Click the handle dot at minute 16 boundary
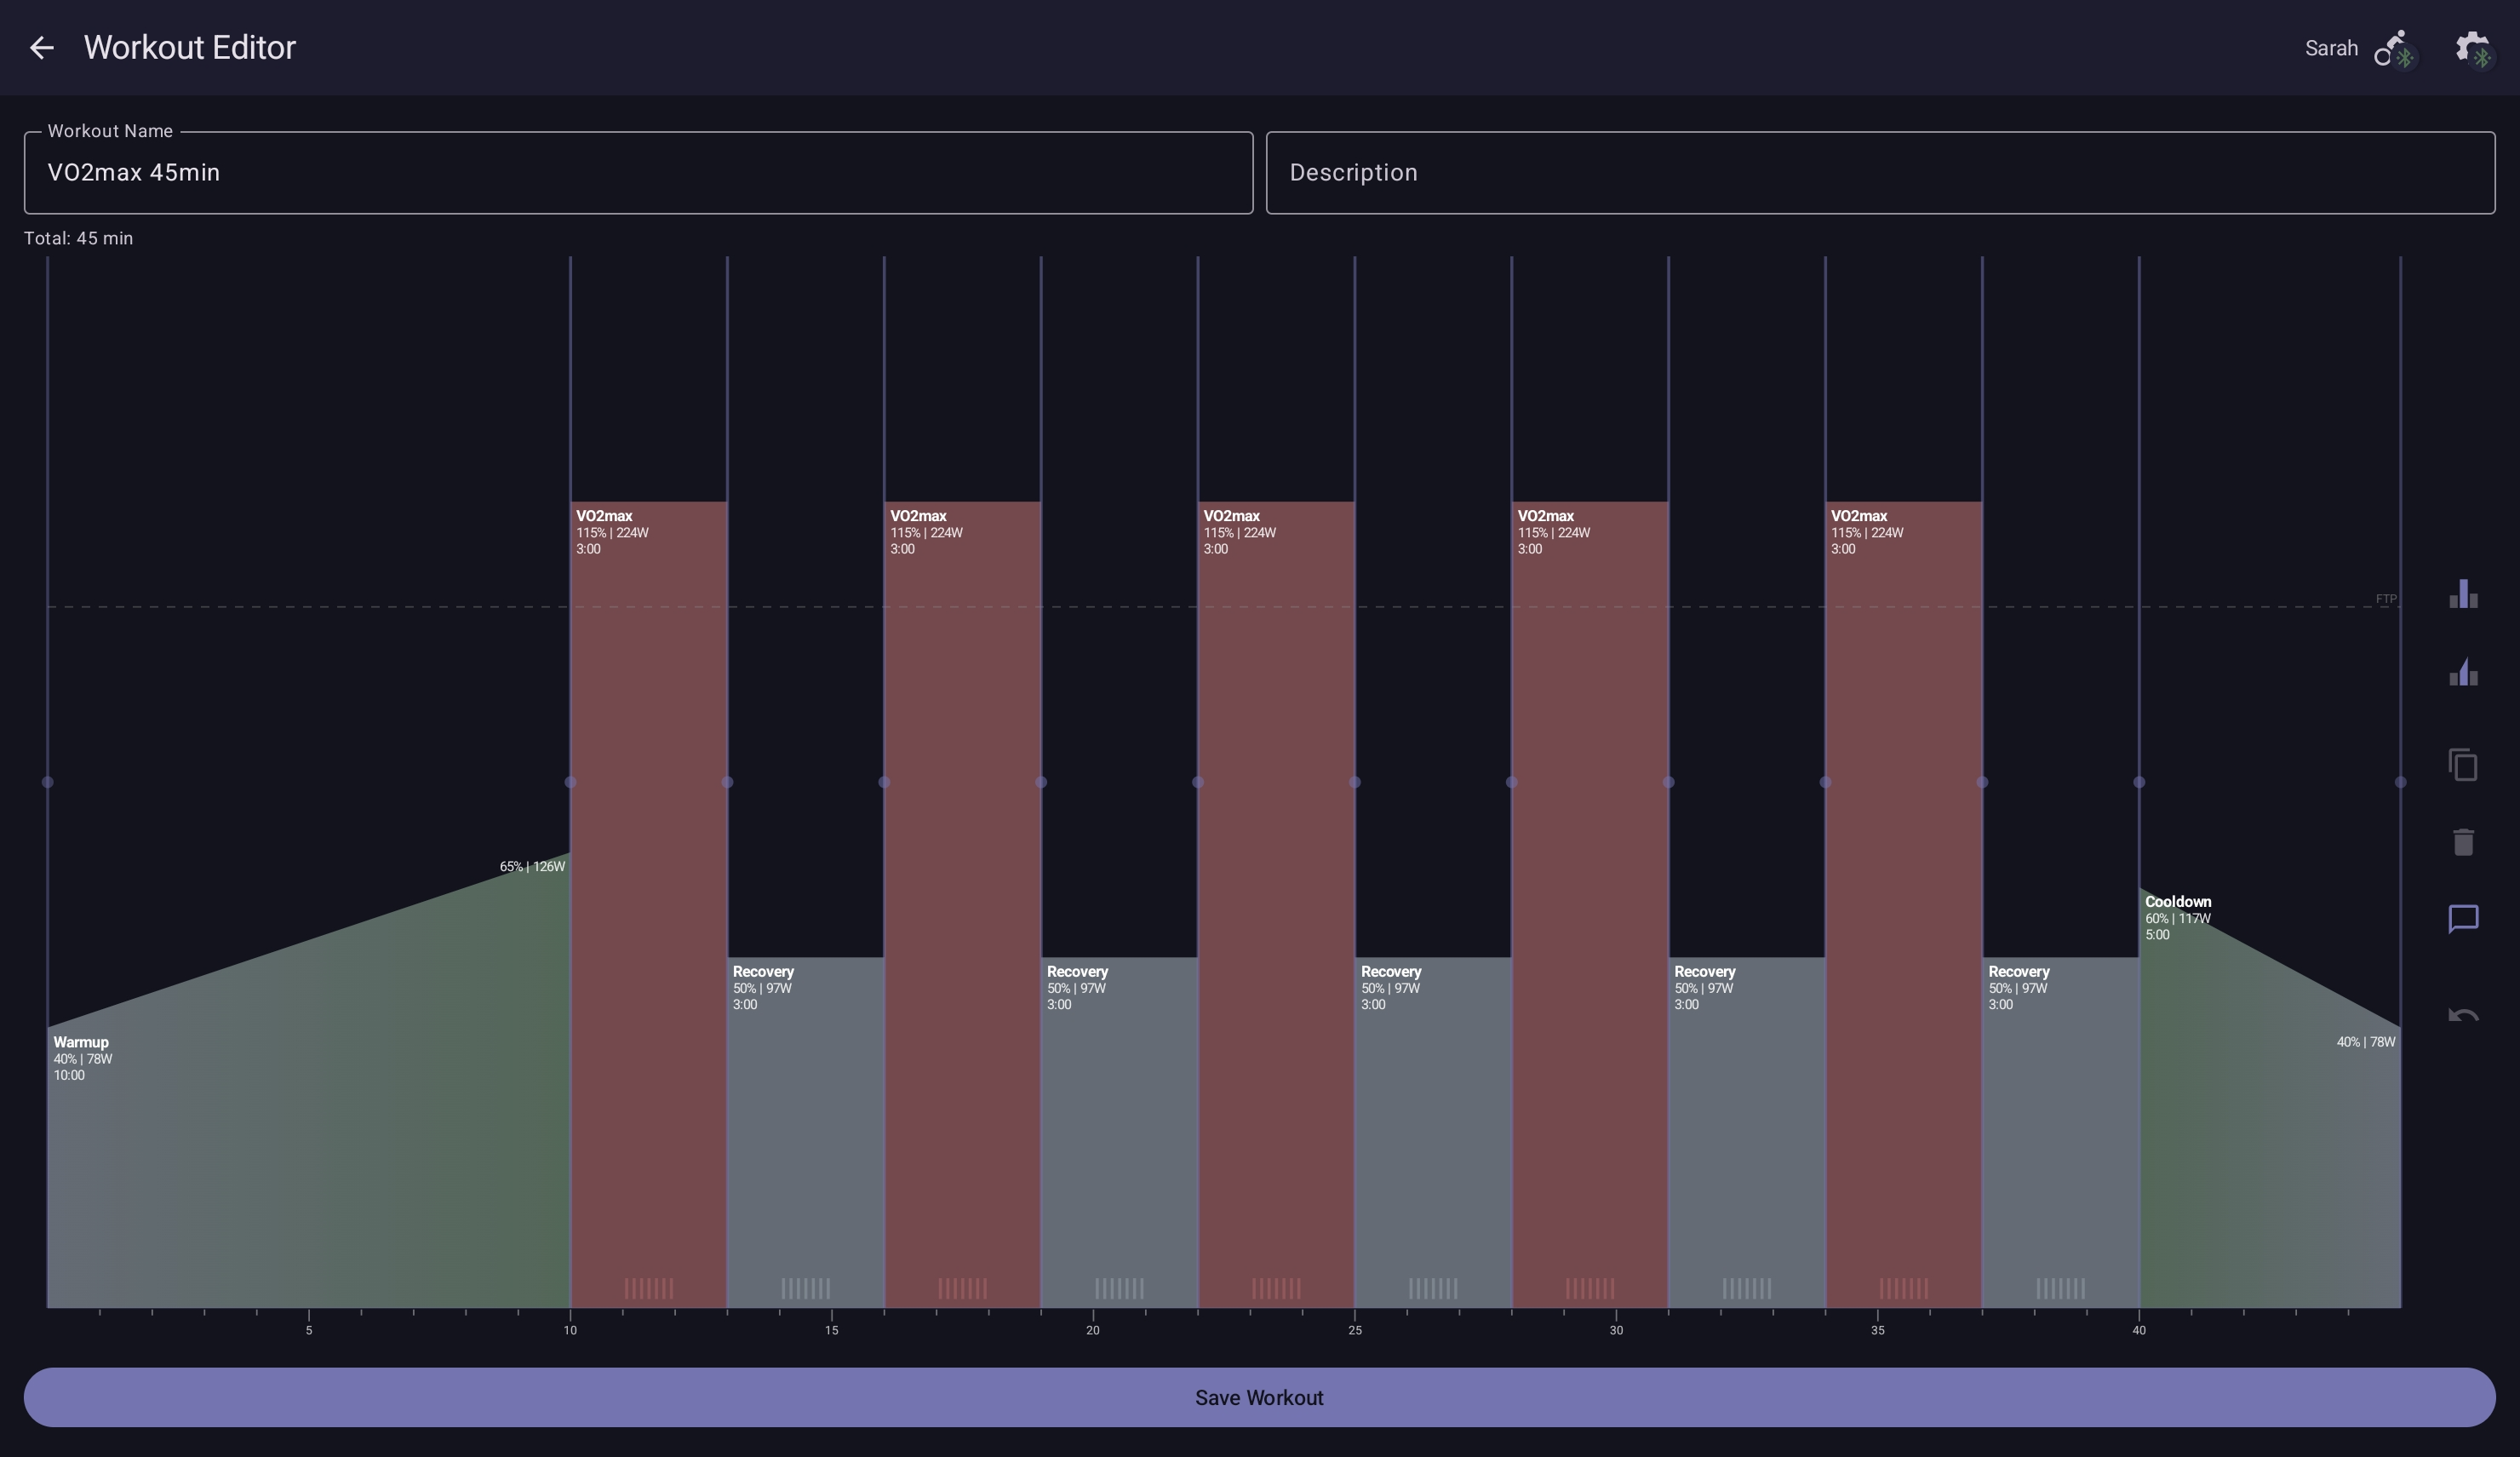 884,782
